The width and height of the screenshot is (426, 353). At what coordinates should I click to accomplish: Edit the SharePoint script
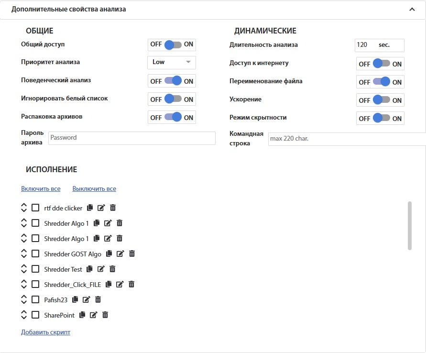click(94, 315)
